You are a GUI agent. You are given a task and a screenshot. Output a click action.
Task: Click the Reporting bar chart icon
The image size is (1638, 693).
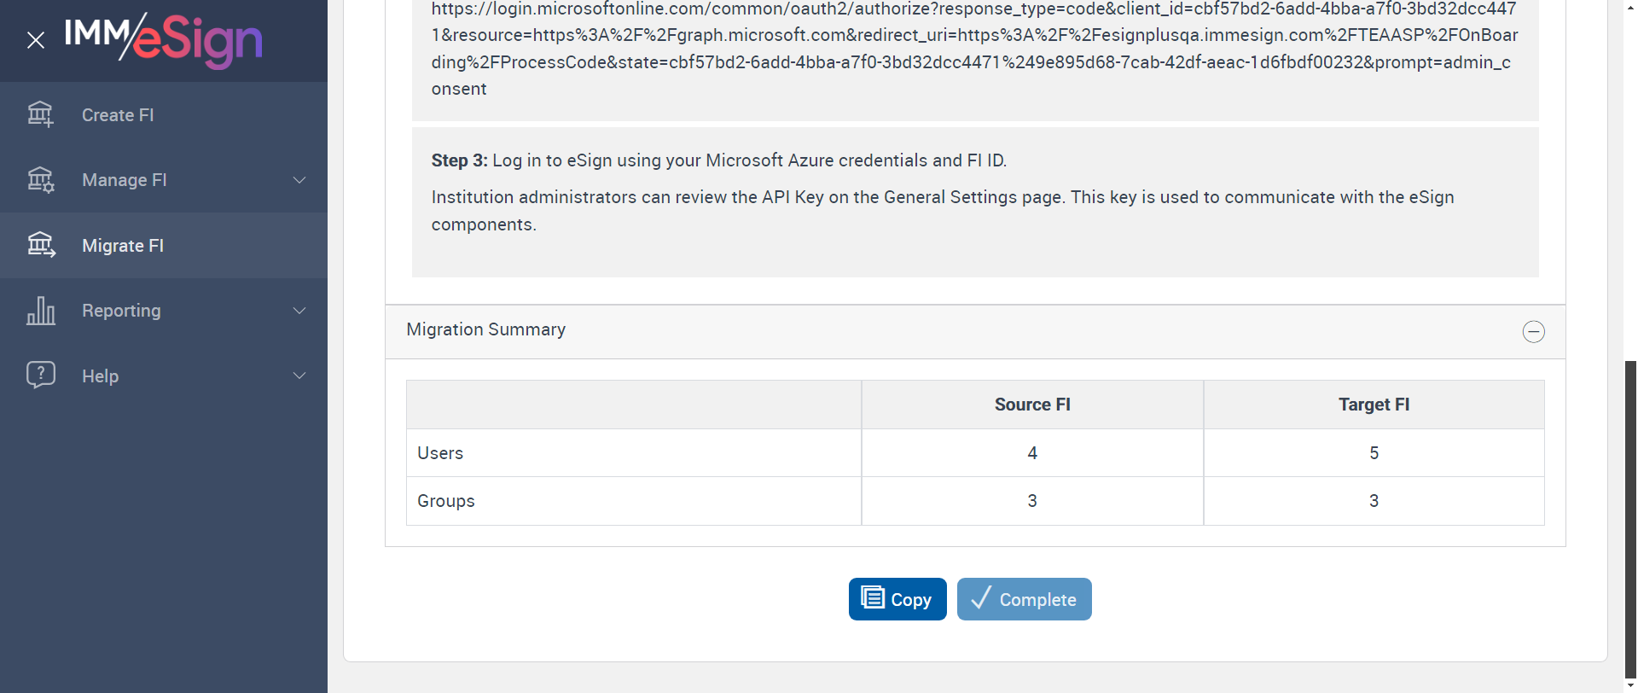click(40, 311)
